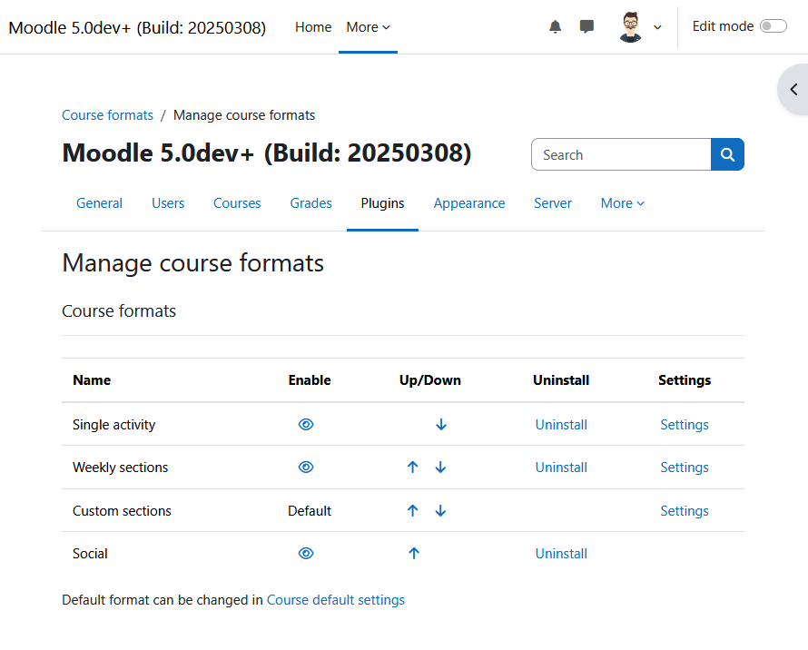Move Weekly sections up with arrow
Viewport: 808px width, 650px height.
pos(412,467)
